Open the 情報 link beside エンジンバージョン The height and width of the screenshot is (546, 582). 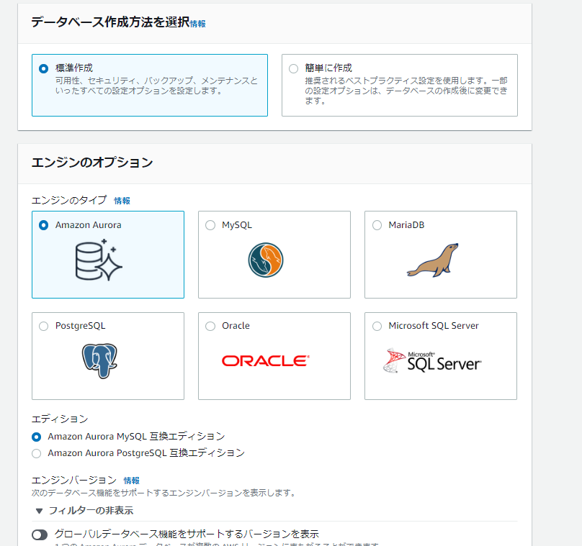[x=131, y=480]
